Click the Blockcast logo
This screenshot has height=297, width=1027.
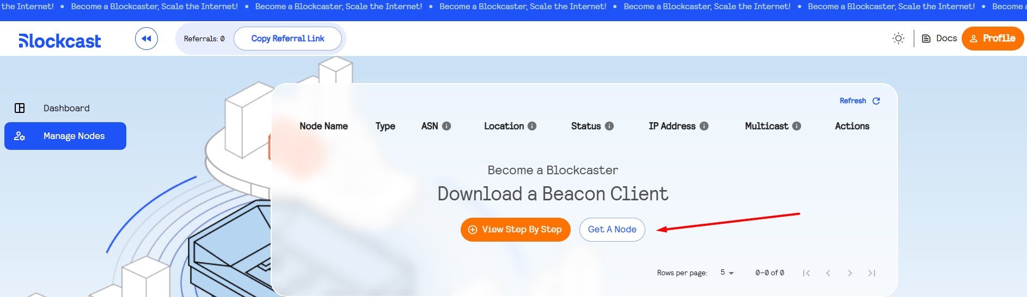click(x=60, y=41)
